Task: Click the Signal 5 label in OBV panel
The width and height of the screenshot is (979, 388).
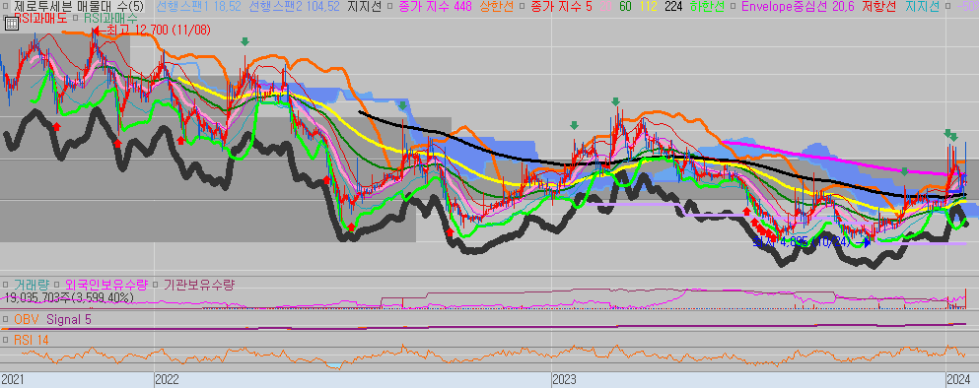Action: pyautogui.click(x=69, y=319)
